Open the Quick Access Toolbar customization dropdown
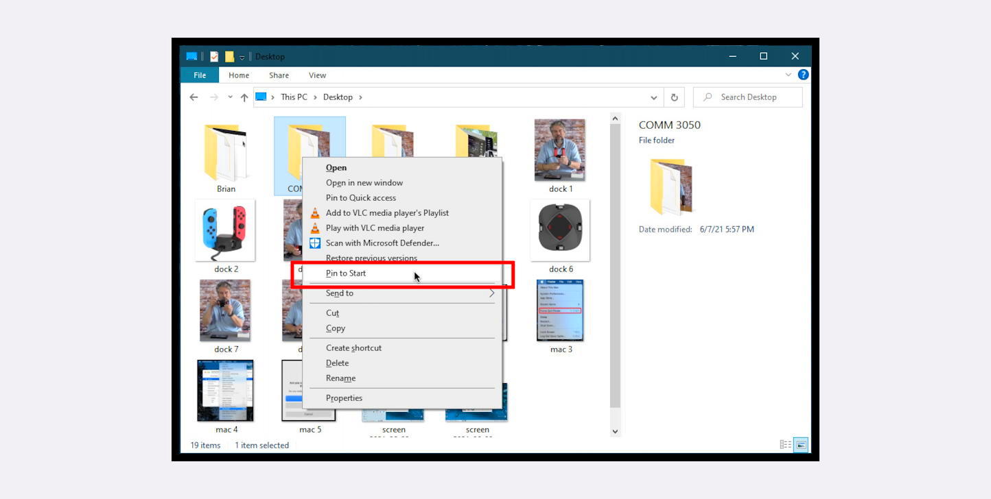This screenshot has height=499, width=991. coord(242,57)
